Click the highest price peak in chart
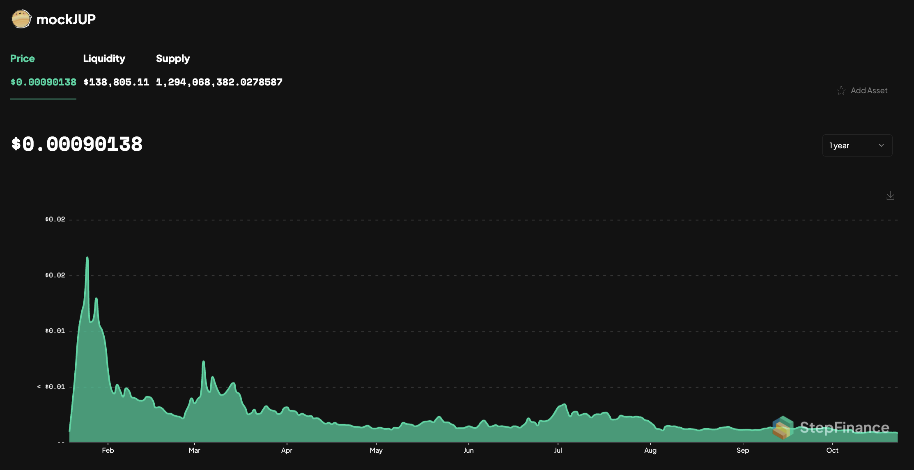Viewport: 914px width, 470px height. (87, 258)
